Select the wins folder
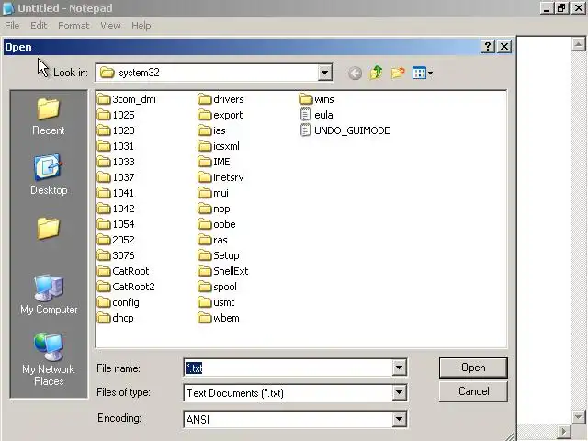Screen dimensions: 588x441 click(x=316, y=99)
